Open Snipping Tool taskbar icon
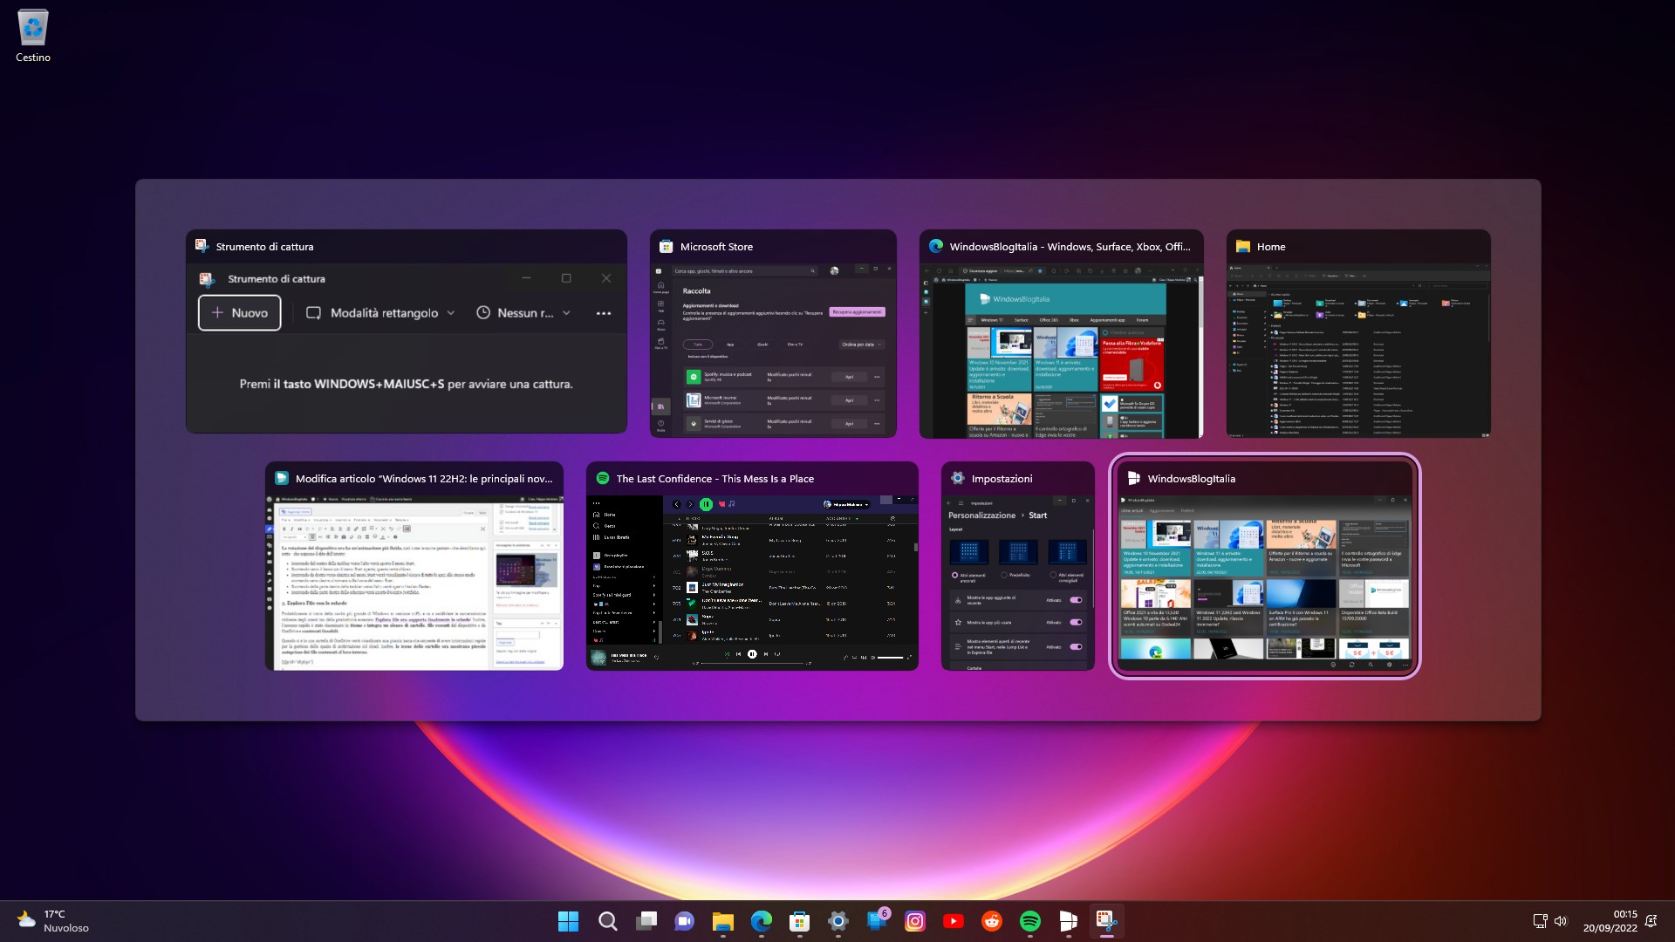1675x942 pixels. pyautogui.click(x=1107, y=921)
